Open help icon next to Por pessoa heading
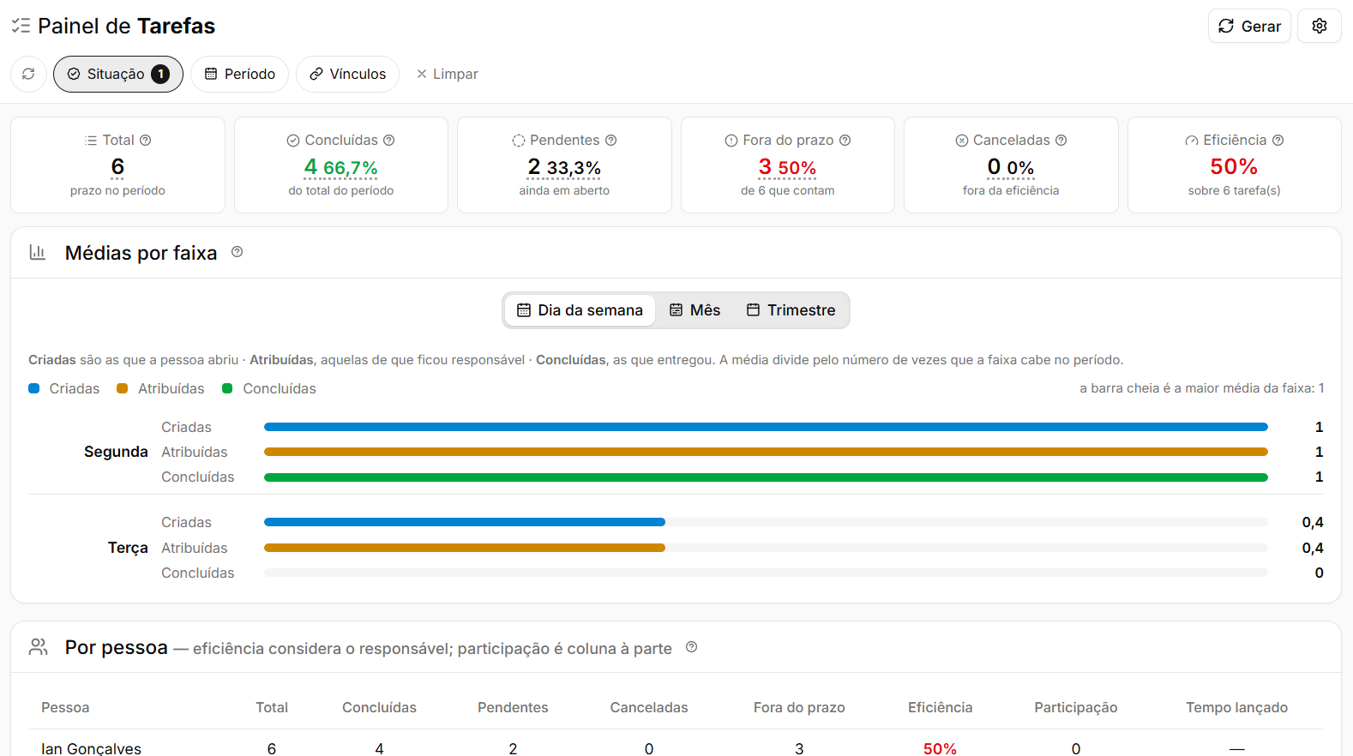Image resolution: width=1353 pixels, height=756 pixels. (x=692, y=647)
